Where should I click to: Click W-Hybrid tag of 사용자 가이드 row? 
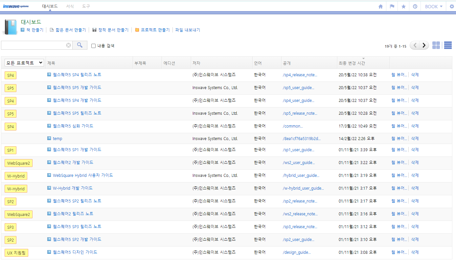point(16,176)
